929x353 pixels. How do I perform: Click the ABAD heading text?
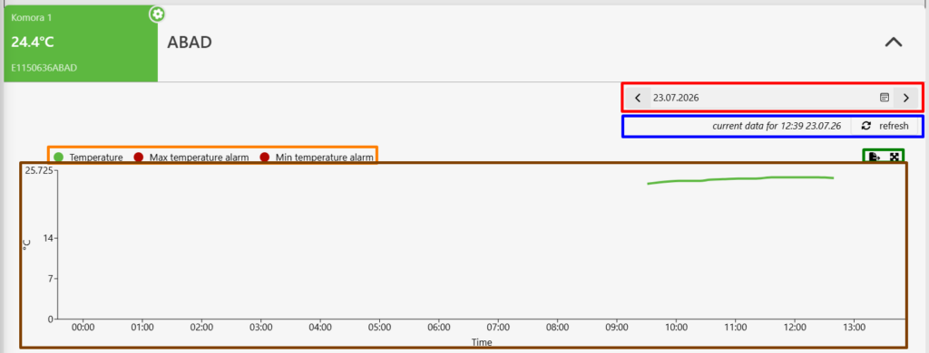[190, 43]
